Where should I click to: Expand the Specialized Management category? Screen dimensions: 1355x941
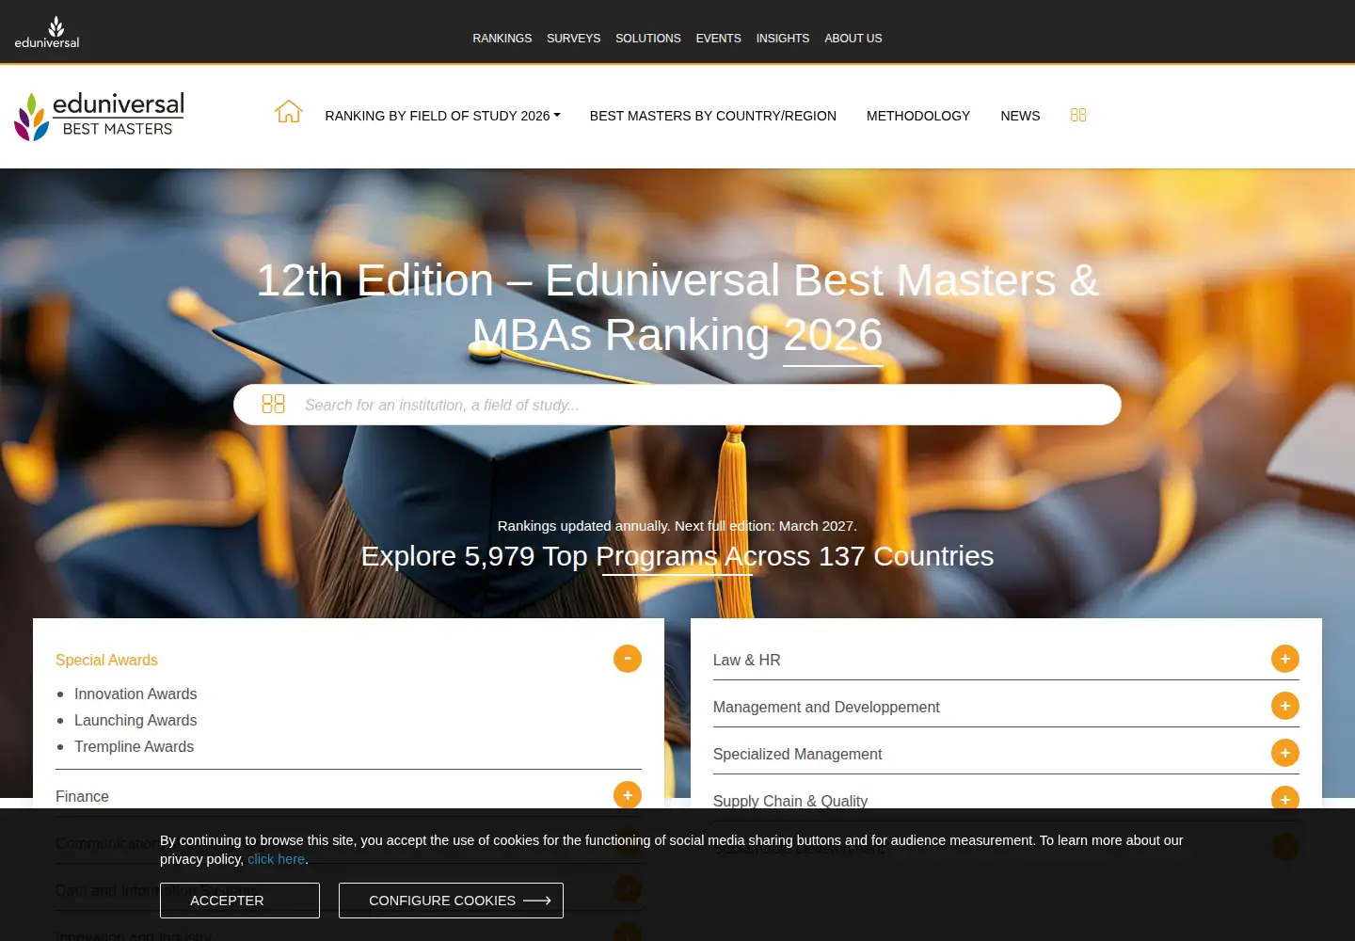point(1285,753)
